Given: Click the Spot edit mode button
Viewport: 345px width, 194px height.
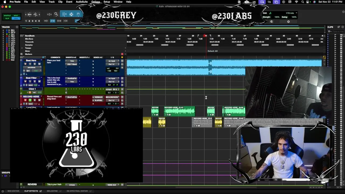Looking at the screenshot, I should pos(16,16).
